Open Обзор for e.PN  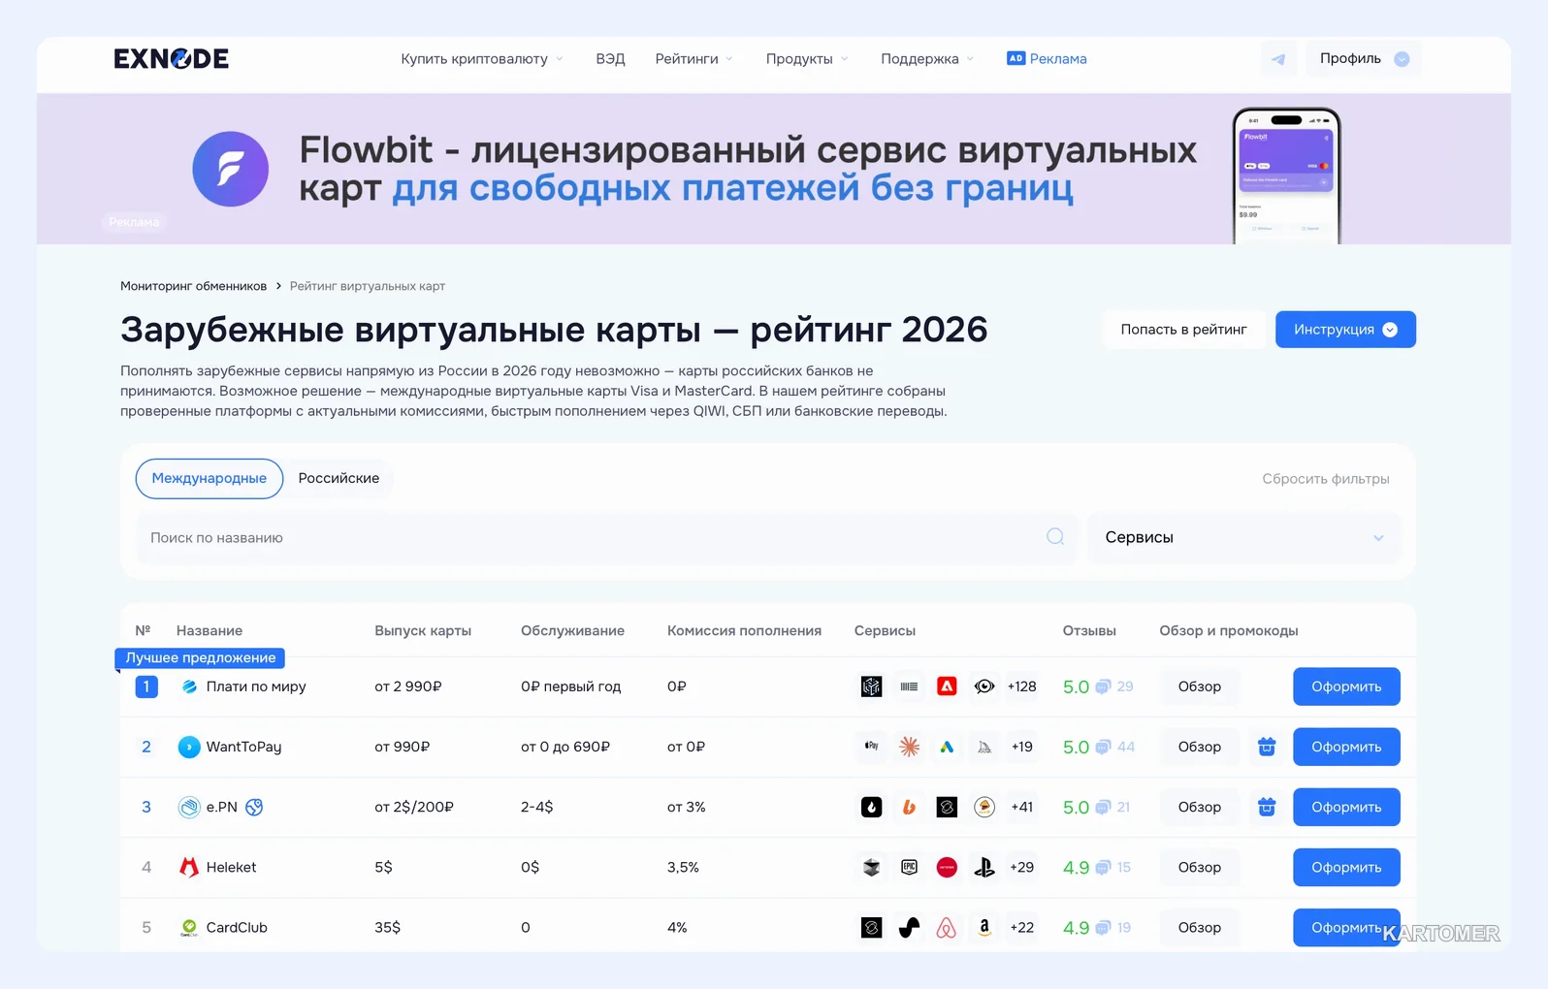pyautogui.click(x=1200, y=807)
